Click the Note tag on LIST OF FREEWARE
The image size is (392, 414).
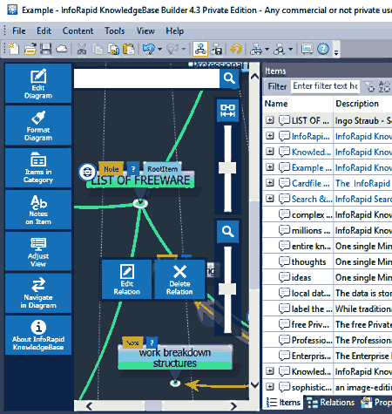pos(112,168)
